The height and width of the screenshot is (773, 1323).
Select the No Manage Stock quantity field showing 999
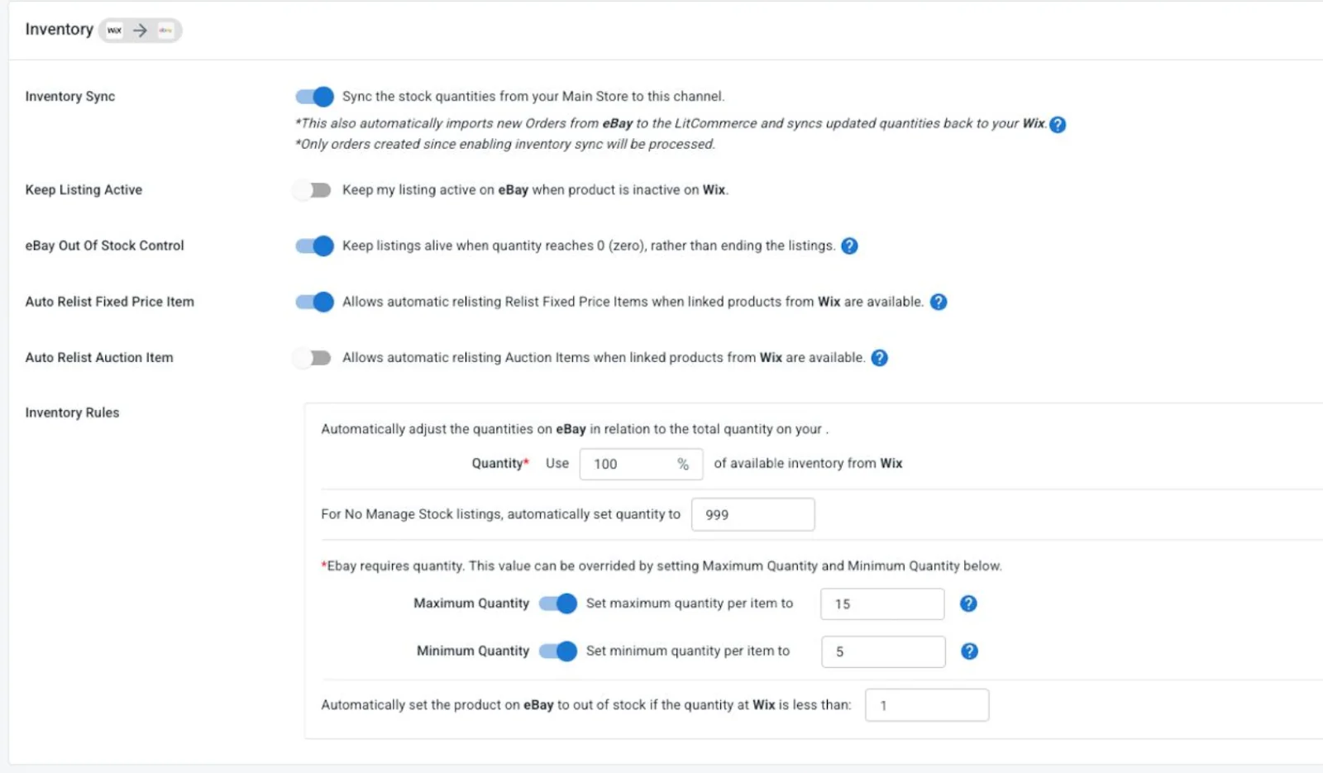coord(752,514)
